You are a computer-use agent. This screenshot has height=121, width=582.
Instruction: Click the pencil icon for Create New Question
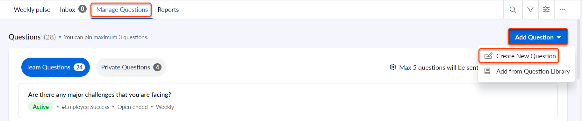click(488, 56)
